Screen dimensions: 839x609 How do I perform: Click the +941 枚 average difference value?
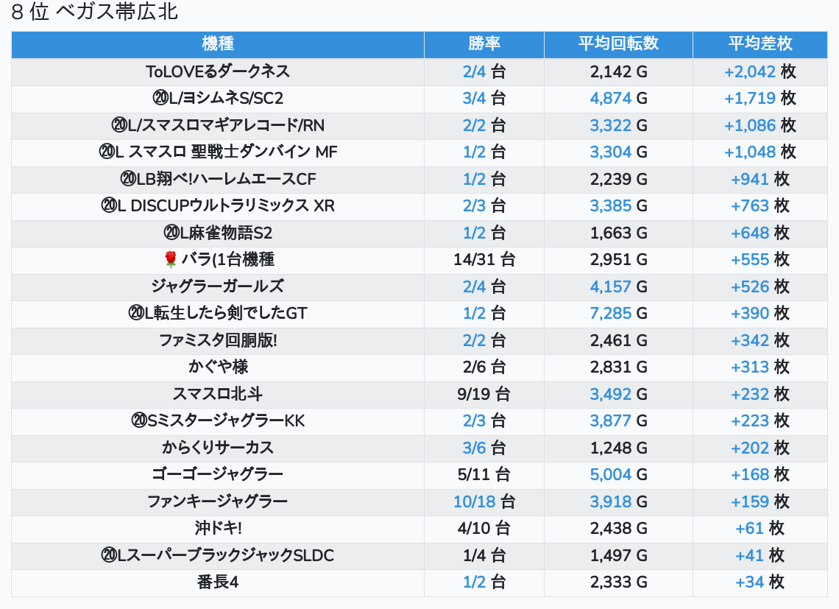click(x=760, y=179)
